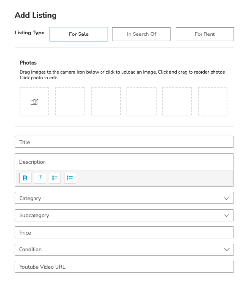Select the For Sale listing type
The image size is (247, 281).
pyautogui.click(x=79, y=34)
